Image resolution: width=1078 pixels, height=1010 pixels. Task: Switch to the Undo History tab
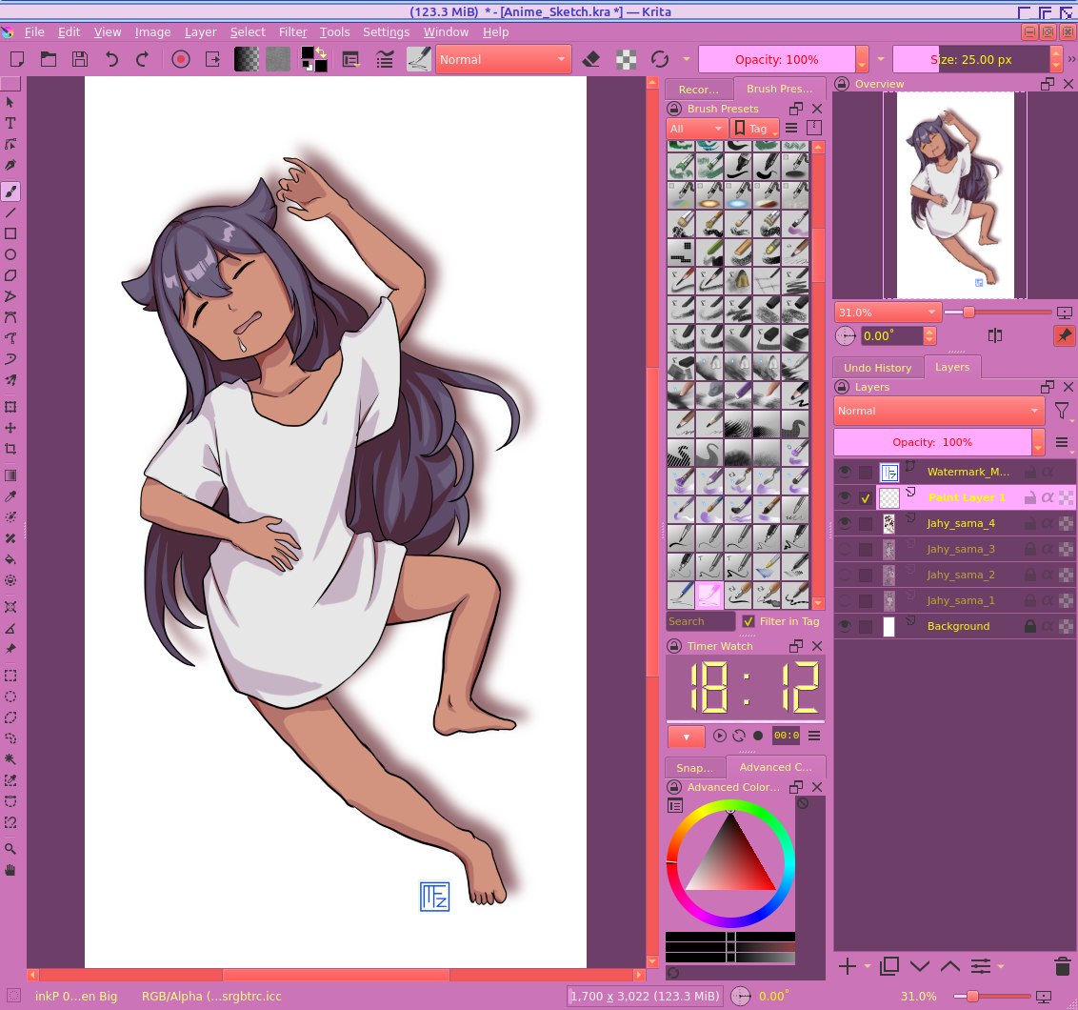(877, 368)
